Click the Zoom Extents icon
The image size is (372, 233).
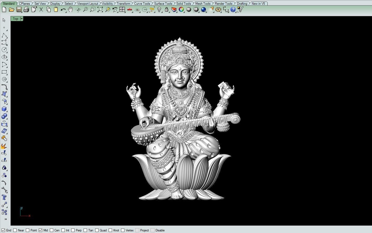click(x=100, y=10)
